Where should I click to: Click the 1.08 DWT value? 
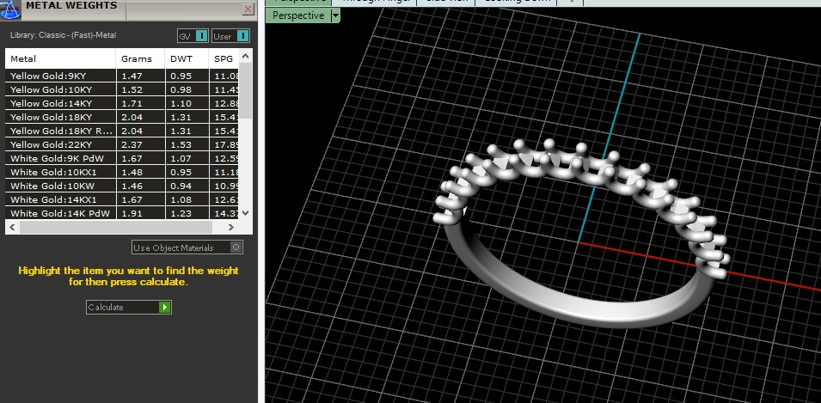point(181,199)
